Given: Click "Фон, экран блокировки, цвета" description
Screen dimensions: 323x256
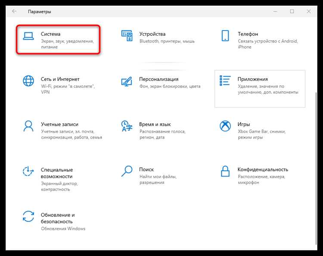Looking at the screenshot, I should point(170,86).
